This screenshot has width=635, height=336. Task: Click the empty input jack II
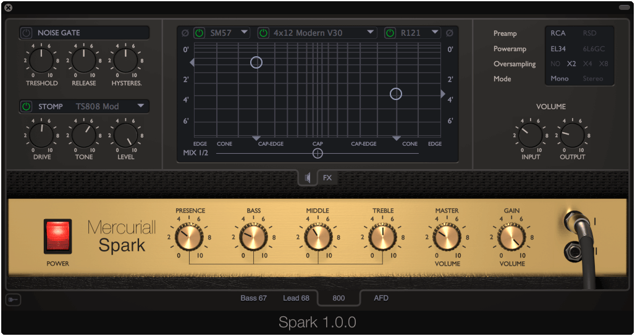(573, 252)
